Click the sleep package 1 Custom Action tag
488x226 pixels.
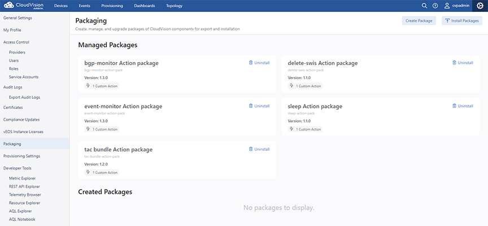tap(306, 129)
